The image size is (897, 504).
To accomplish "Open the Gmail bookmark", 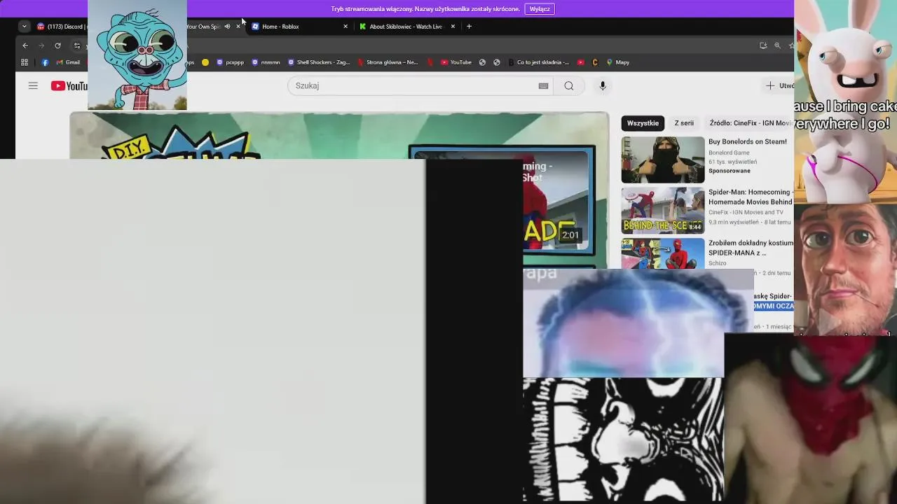I will pyautogui.click(x=68, y=62).
